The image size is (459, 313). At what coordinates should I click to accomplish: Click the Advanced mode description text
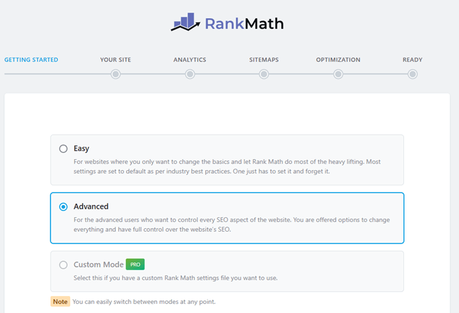[x=231, y=225]
